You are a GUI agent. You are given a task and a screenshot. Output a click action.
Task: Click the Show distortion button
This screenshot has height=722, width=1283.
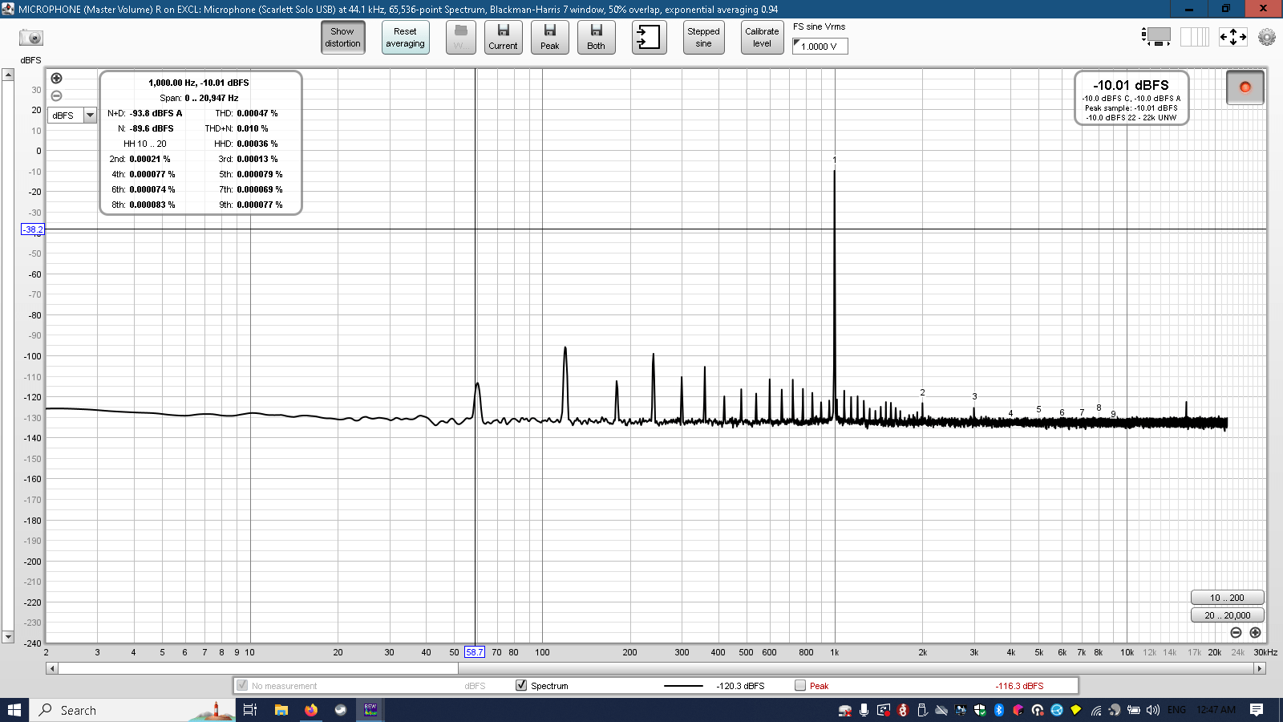pyautogui.click(x=343, y=38)
